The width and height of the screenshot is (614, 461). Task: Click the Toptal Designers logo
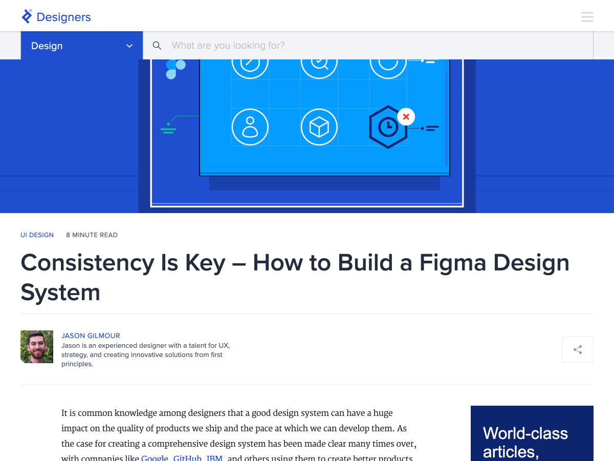tap(56, 17)
